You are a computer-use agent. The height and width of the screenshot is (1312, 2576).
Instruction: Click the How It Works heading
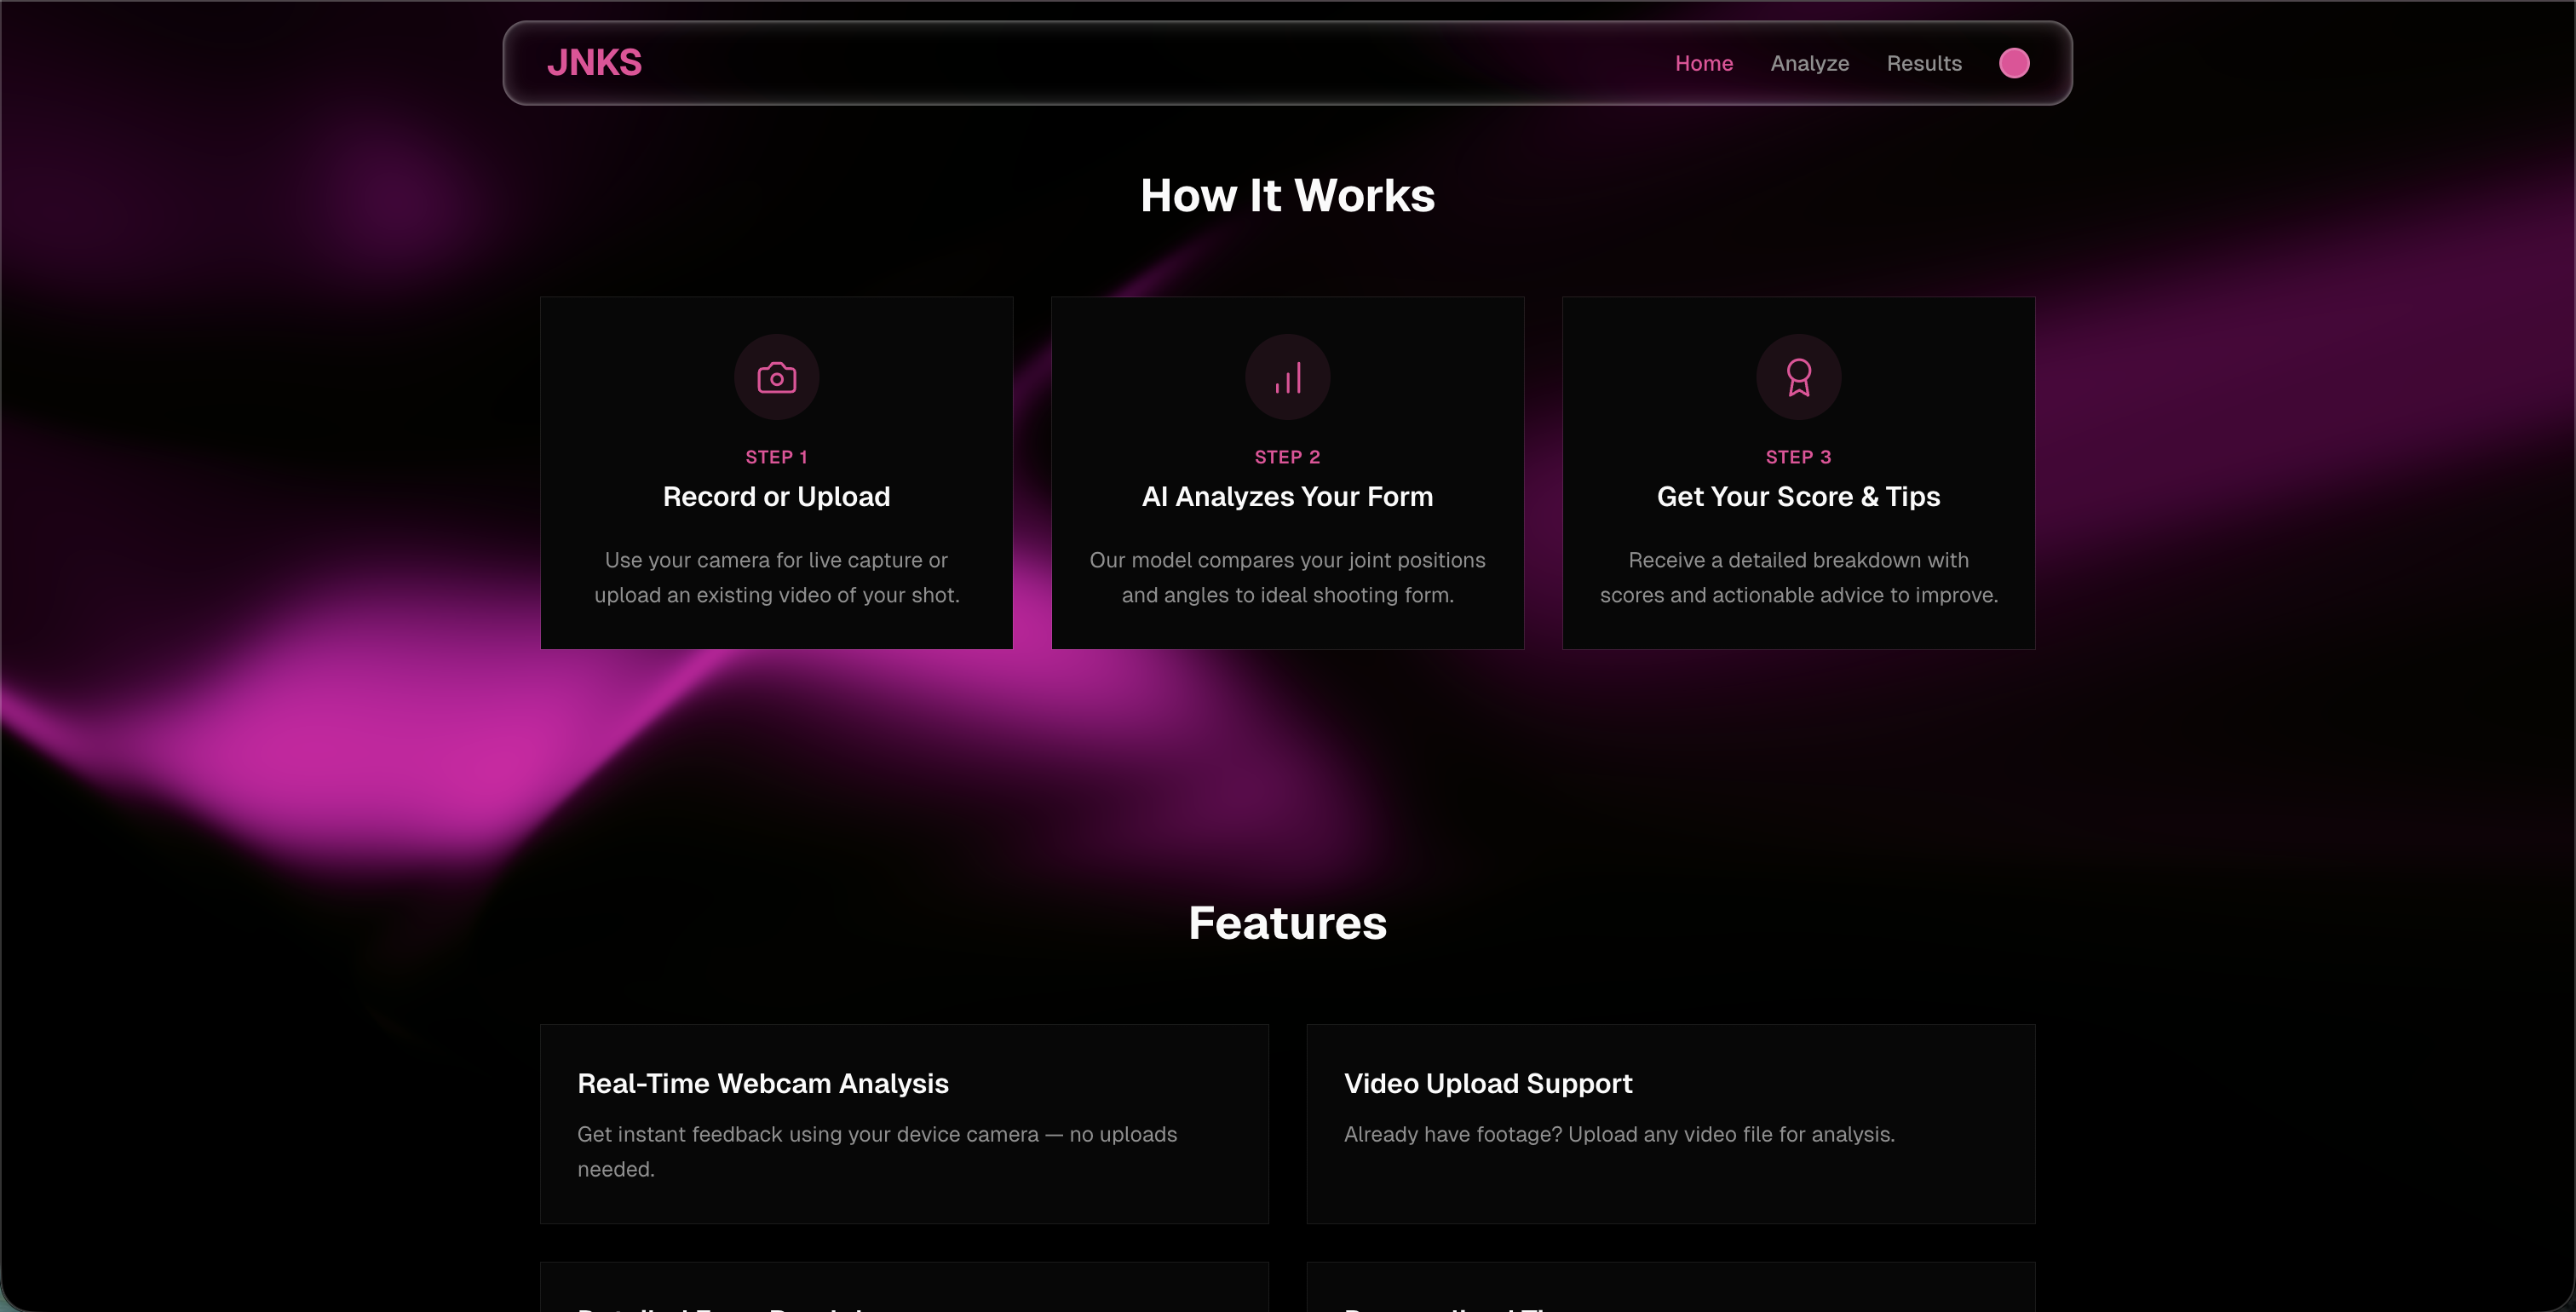click(x=1287, y=195)
